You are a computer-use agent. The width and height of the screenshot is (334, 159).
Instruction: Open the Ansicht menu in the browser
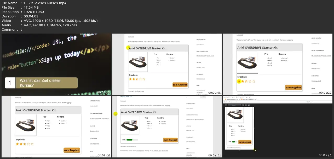pyautogui.click(x=233, y=97)
